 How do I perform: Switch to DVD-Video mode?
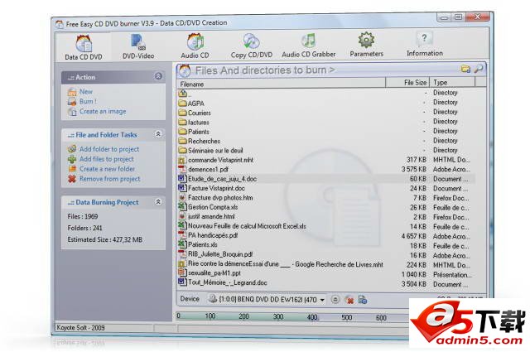(x=138, y=46)
